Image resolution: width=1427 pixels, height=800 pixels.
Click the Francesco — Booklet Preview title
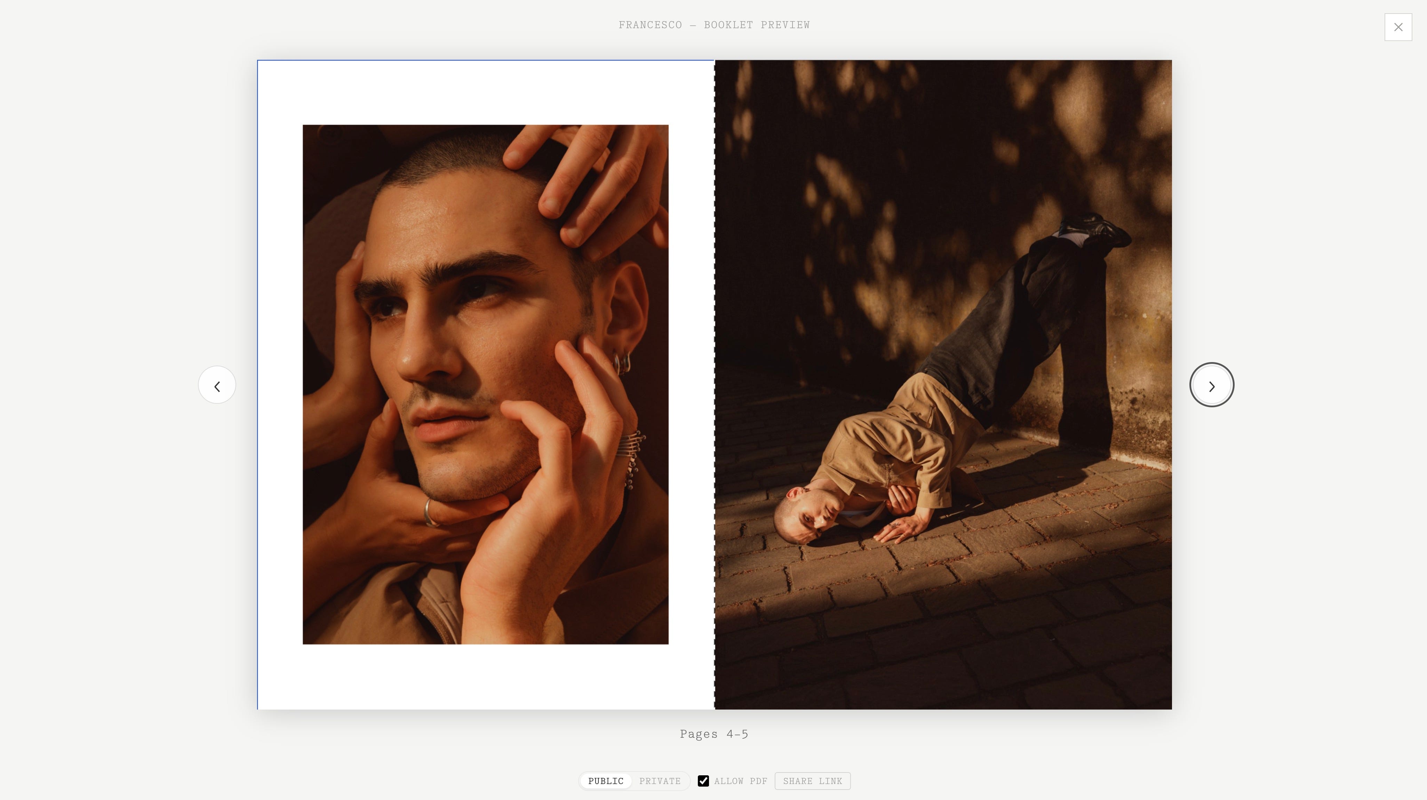[x=714, y=25]
